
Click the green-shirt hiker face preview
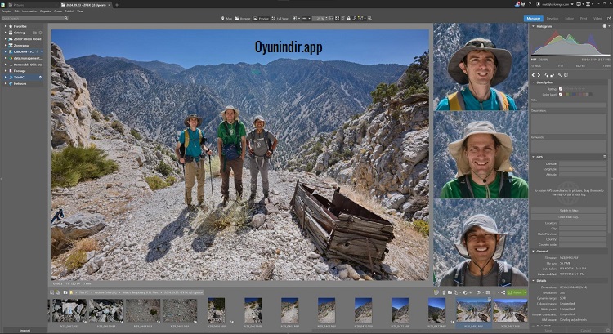[x=481, y=154]
